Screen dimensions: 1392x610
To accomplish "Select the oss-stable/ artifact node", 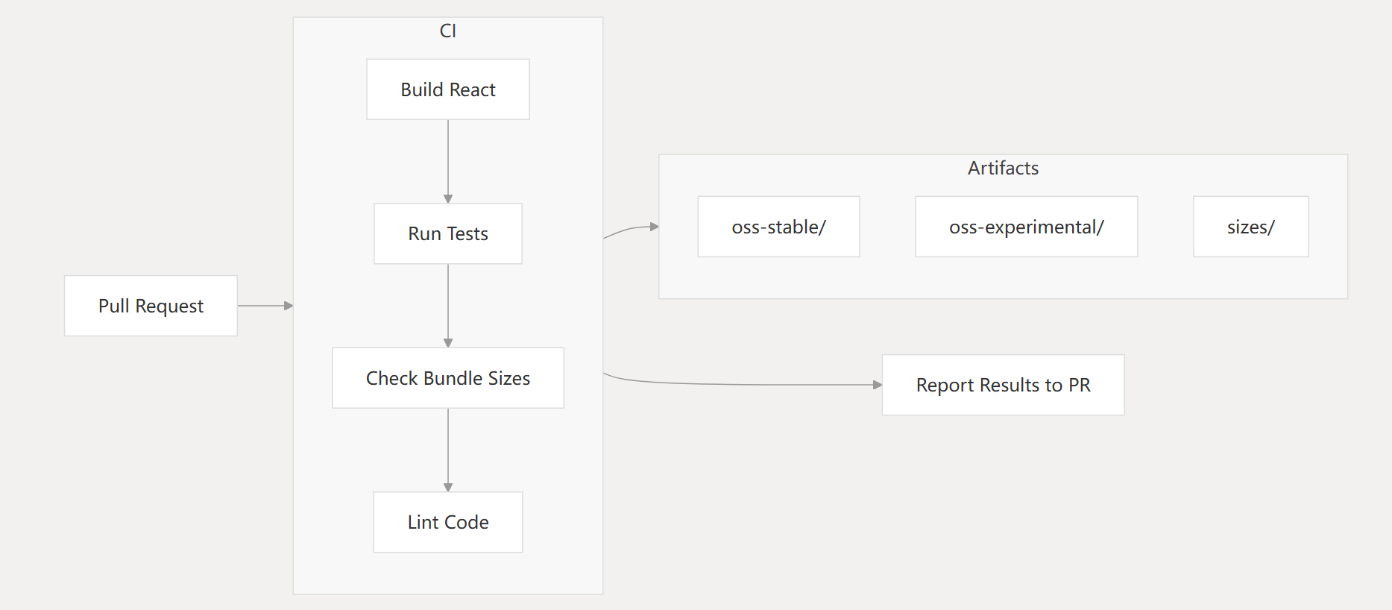I will [x=778, y=227].
